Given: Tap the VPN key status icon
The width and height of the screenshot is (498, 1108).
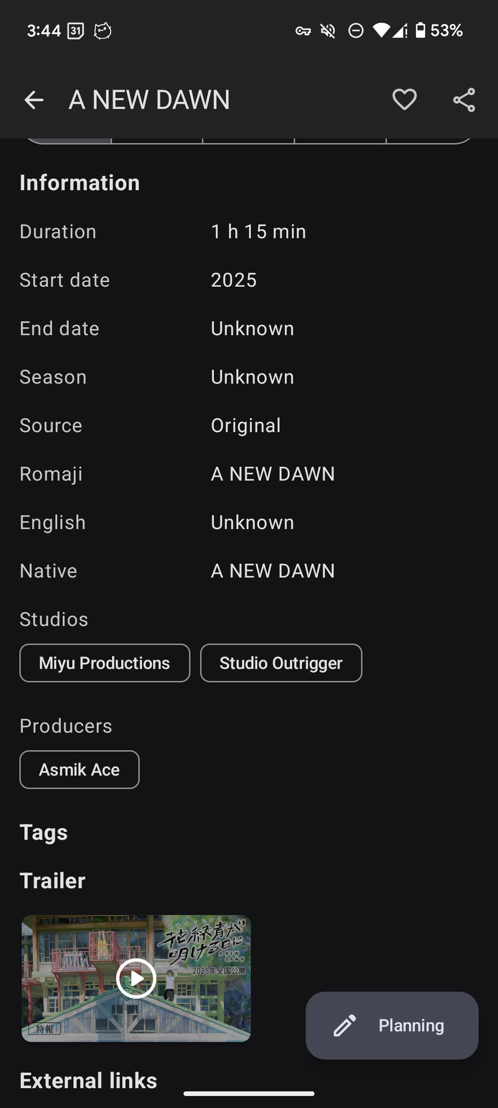Looking at the screenshot, I should point(303,31).
